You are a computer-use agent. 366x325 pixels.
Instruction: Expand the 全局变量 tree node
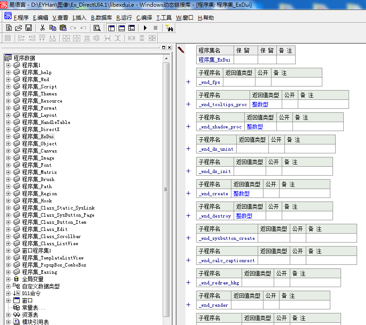tap(8, 279)
